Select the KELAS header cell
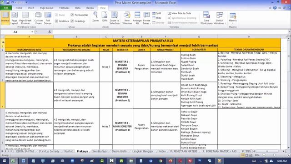 point(106,50)
